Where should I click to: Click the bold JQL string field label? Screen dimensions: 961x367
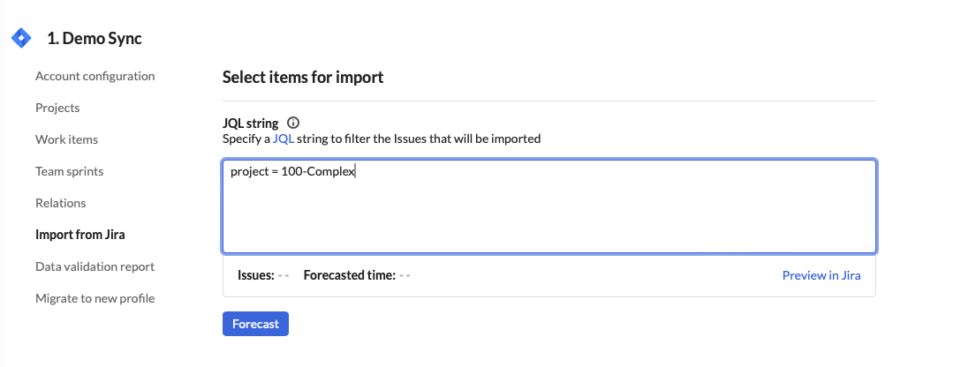250,124
